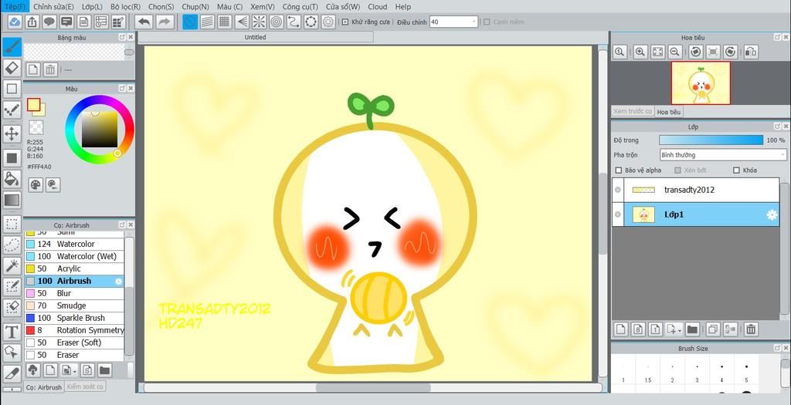Toggle the Xén bớt clipping checkbox
This screenshot has width=791, height=405.
[x=677, y=170]
